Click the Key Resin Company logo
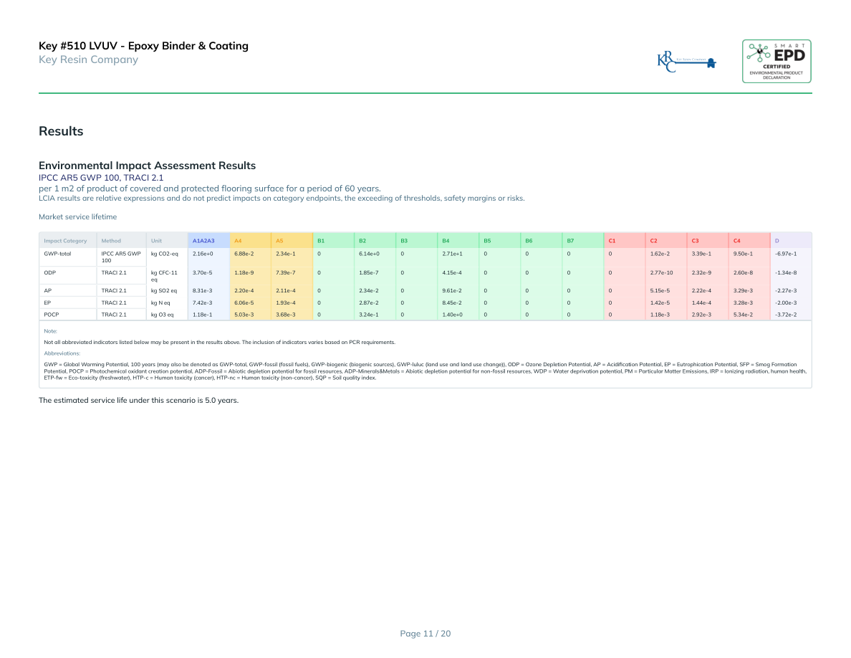Screen dimensions: 851x658 (x=687, y=62)
